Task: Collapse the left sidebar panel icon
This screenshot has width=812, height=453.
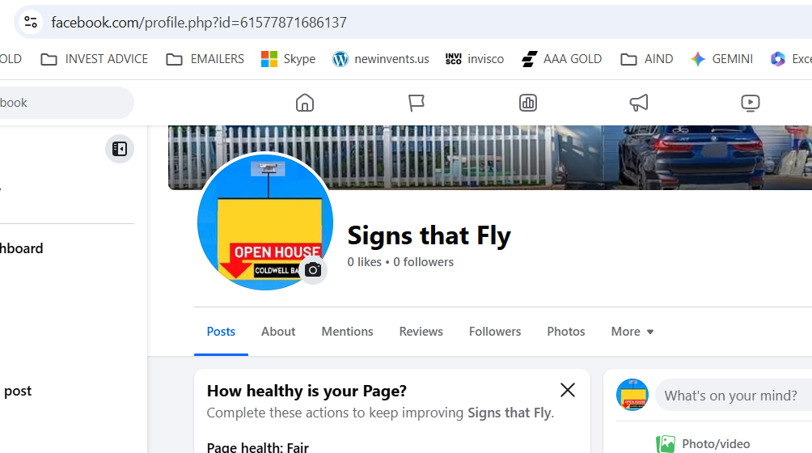Action: (120, 149)
